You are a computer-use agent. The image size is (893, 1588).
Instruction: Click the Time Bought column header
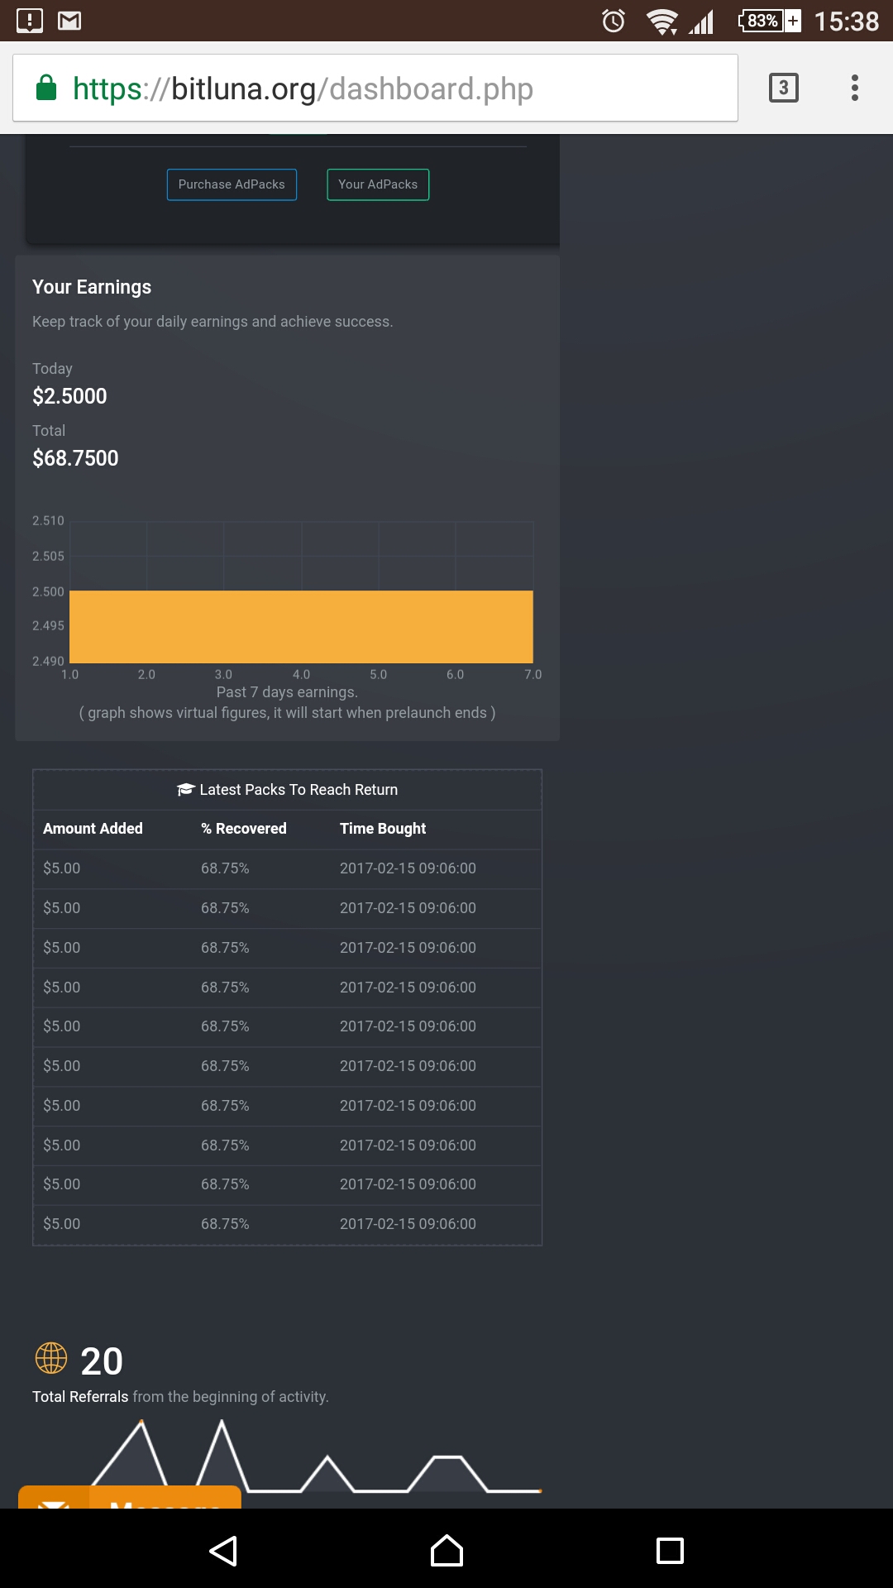tap(383, 829)
